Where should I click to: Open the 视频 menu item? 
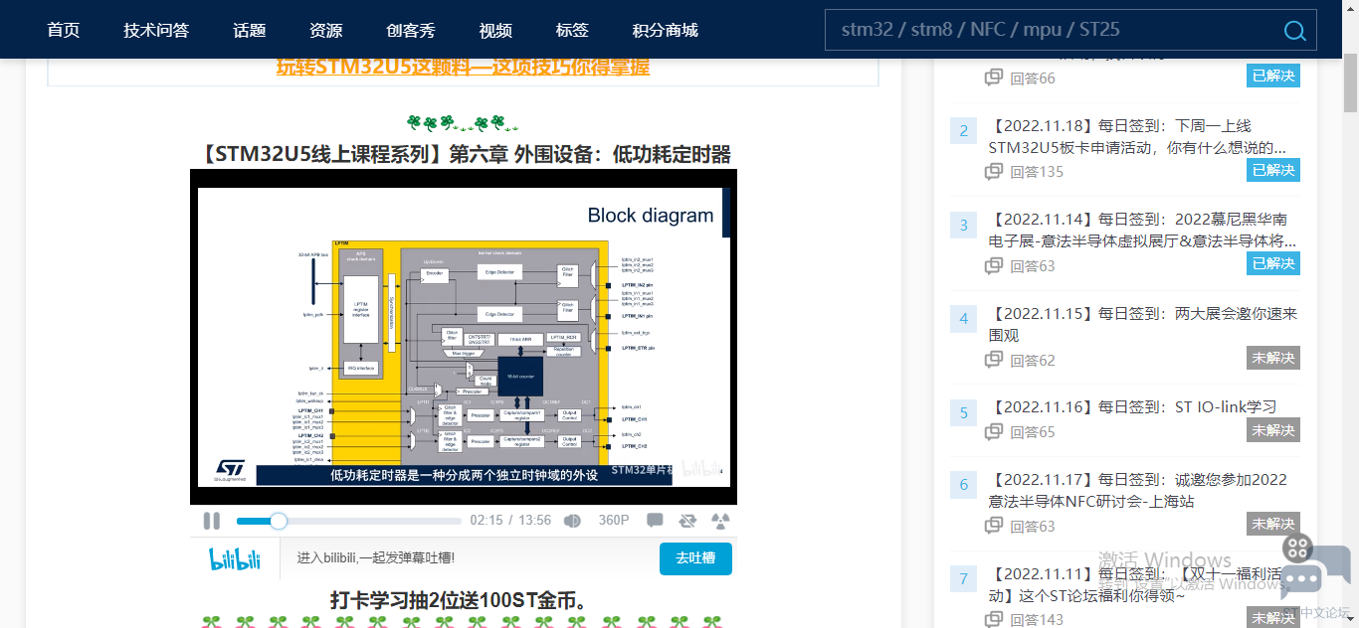point(495,30)
